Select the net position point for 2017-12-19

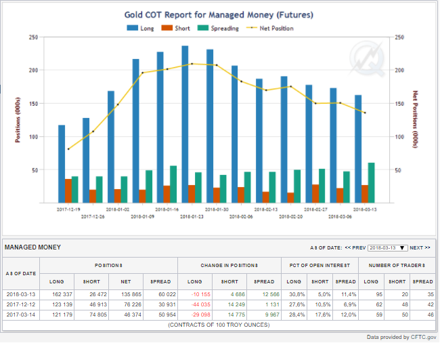pyautogui.click(x=68, y=149)
